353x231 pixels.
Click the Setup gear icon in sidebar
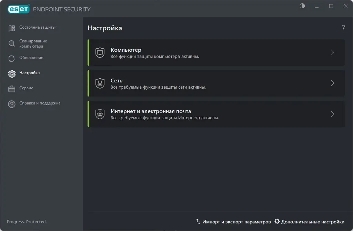click(12, 73)
